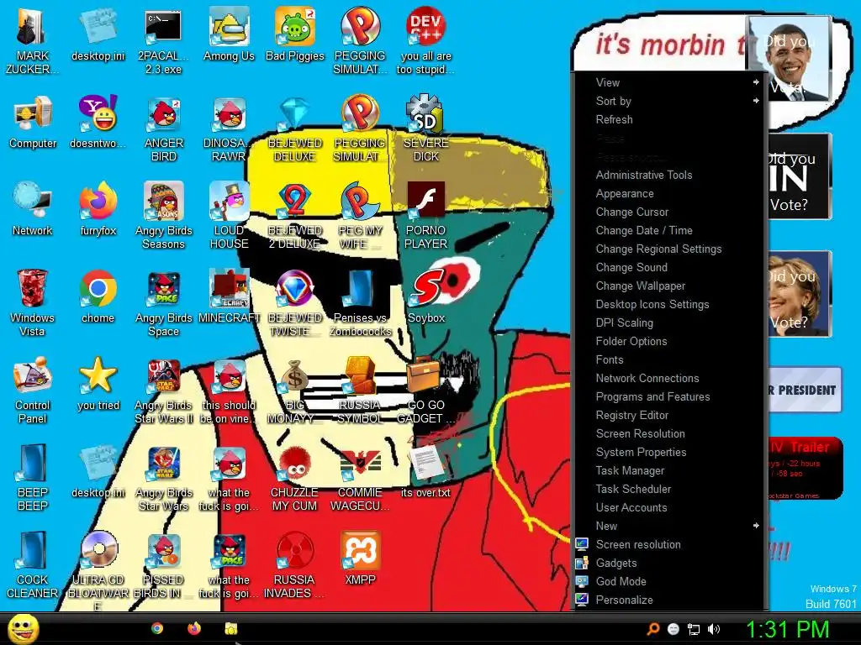The height and width of the screenshot is (645, 861).
Task: Click the smiley Start button on taskbar
Action: pos(23,630)
